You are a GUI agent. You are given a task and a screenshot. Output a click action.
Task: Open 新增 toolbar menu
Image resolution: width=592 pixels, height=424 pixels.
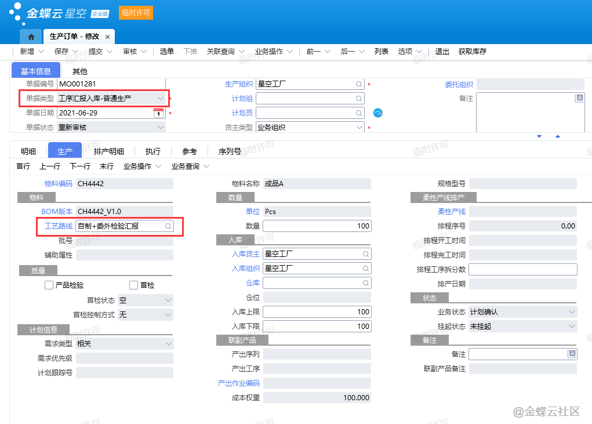[x=32, y=52]
